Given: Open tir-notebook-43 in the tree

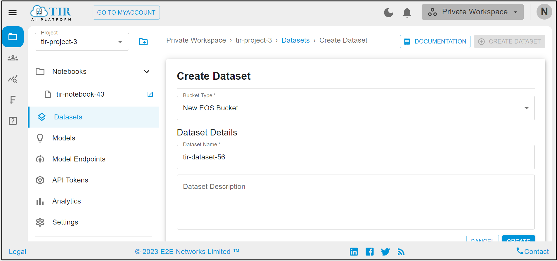Looking at the screenshot, I should [x=80, y=94].
